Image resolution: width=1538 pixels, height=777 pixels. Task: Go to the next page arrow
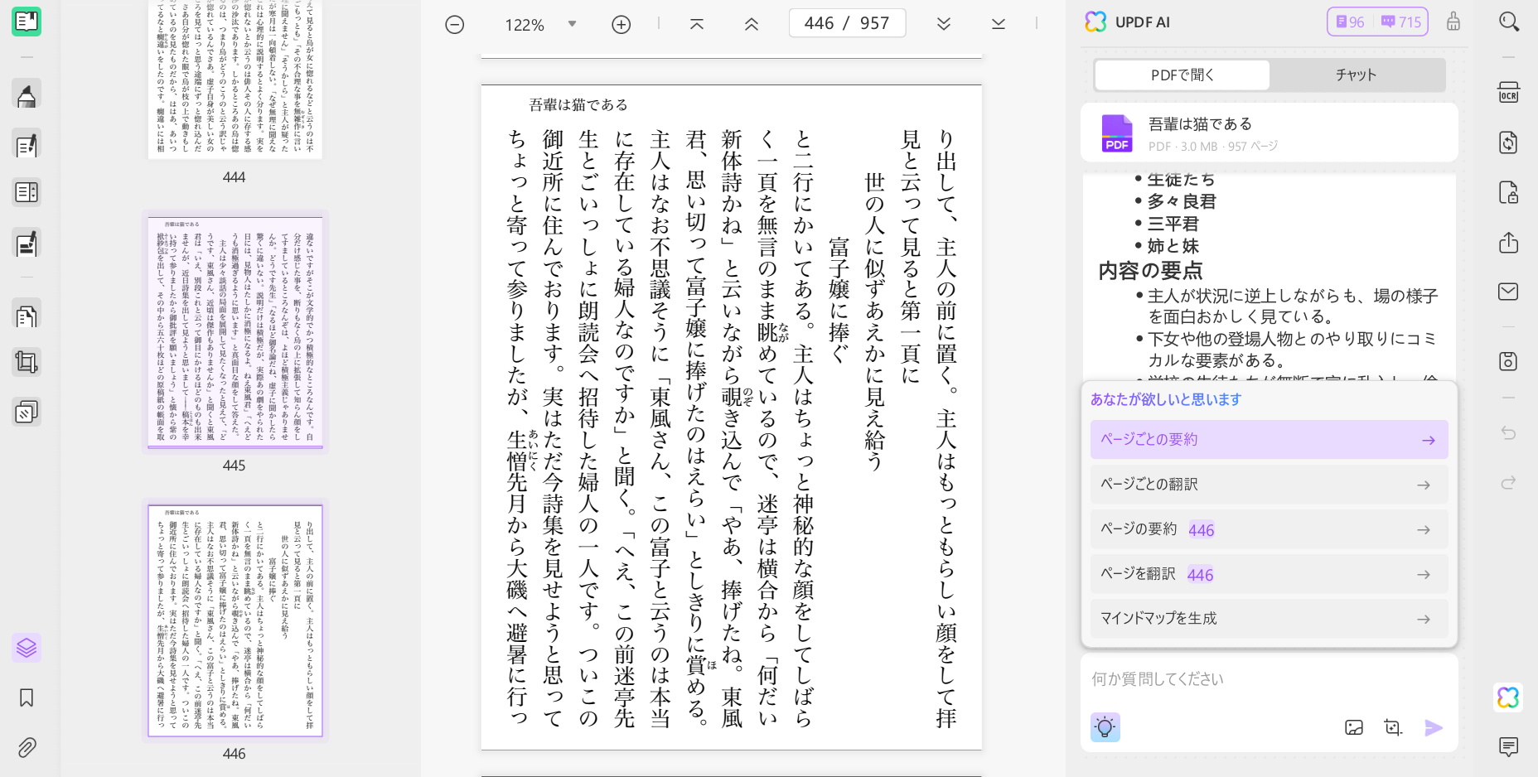(x=943, y=24)
